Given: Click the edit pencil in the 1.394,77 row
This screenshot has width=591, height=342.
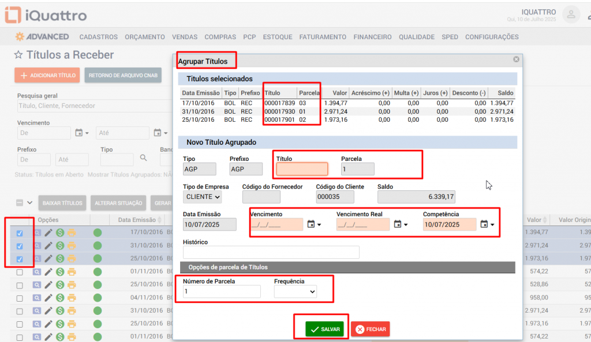Looking at the screenshot, I should point(48,233).
